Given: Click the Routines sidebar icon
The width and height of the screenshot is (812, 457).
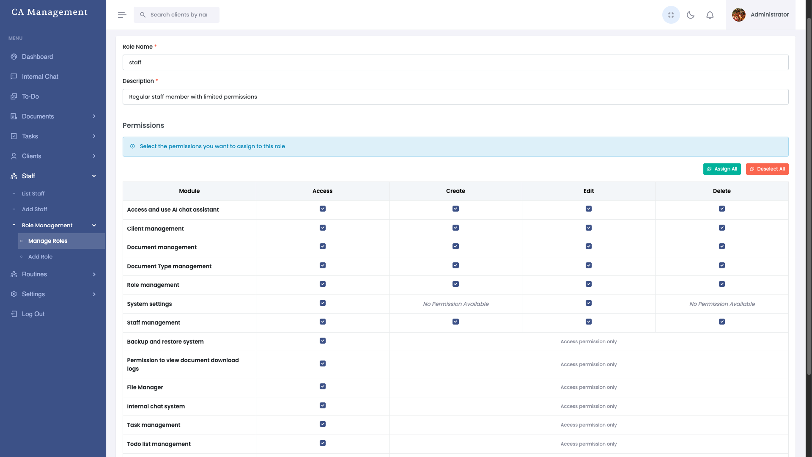Looking at the screenshot, I should click(x=14, y=274).
